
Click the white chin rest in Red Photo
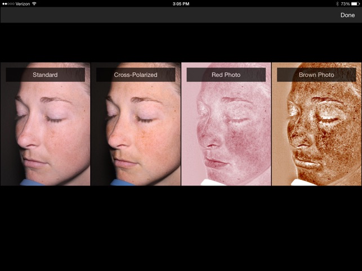[213, 182]
